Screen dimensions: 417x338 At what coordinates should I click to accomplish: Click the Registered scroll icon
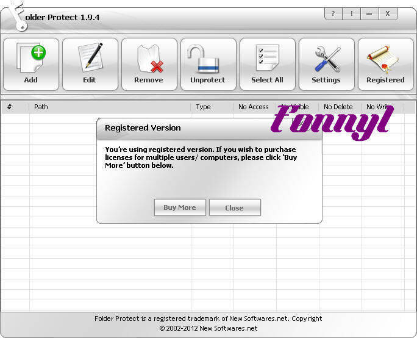386,65
